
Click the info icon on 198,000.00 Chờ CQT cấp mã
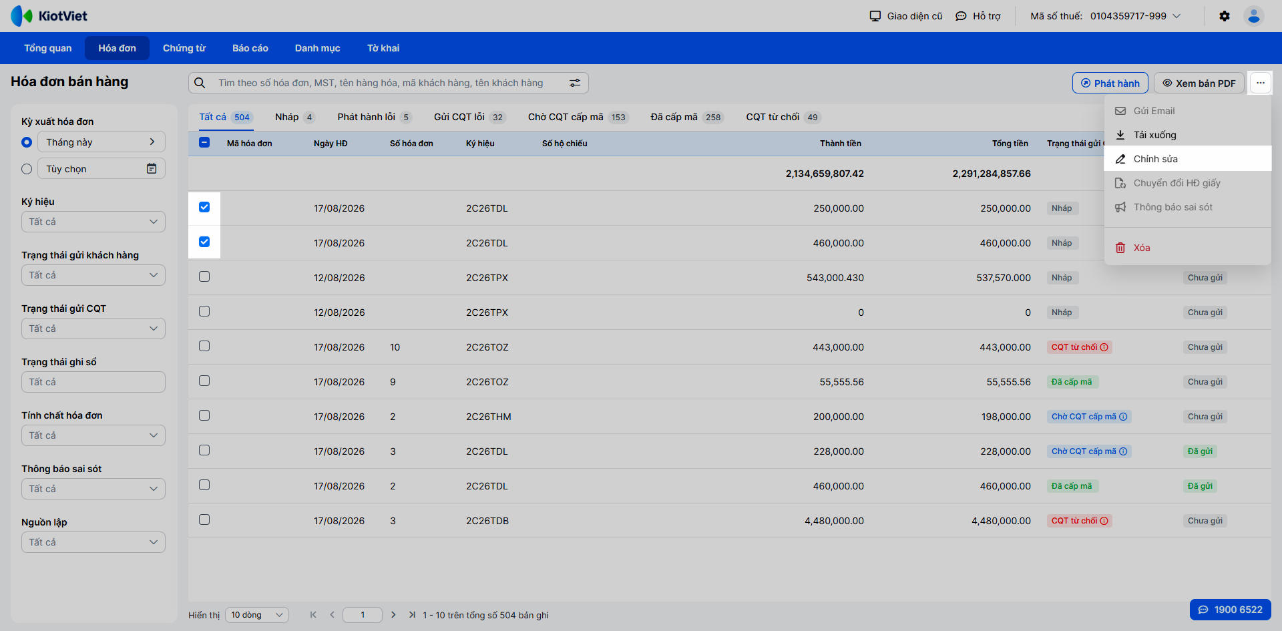1123,417
